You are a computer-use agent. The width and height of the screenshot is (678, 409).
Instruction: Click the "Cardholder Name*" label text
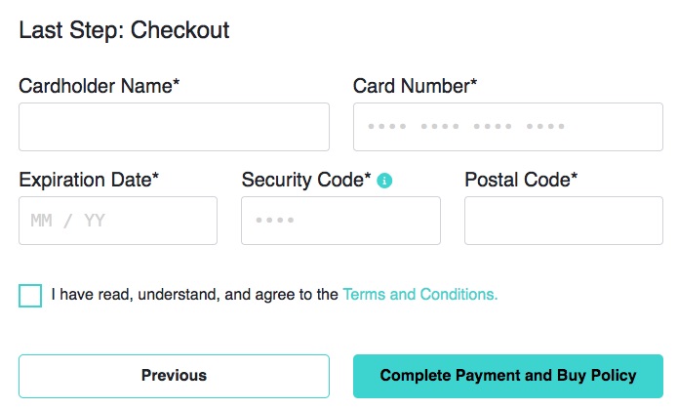pos(100,86)
